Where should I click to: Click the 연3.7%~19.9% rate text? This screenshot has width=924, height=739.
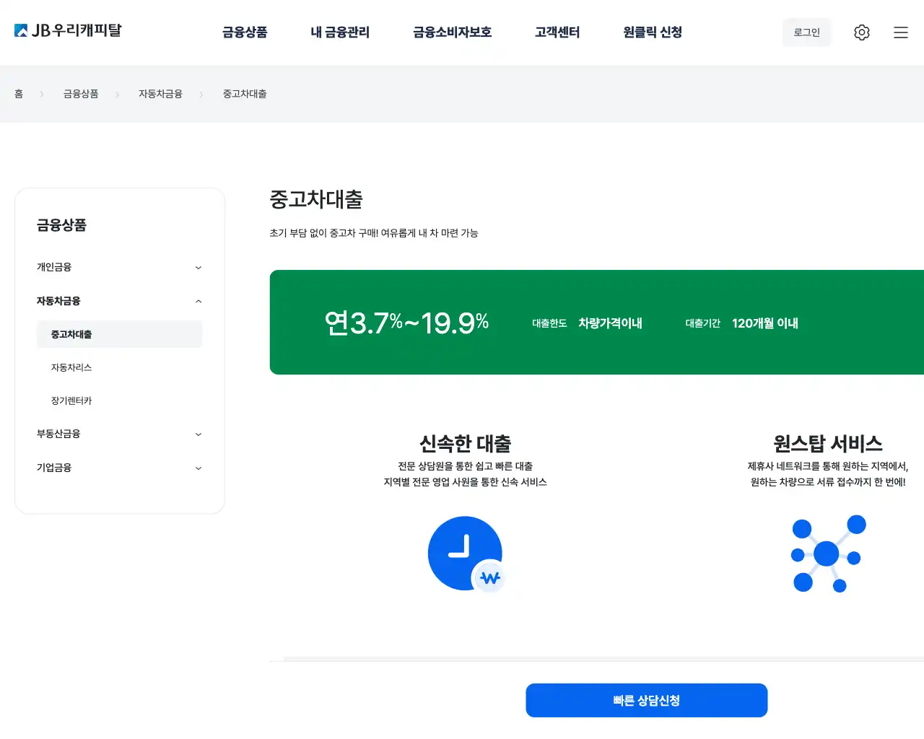point(406,323)
